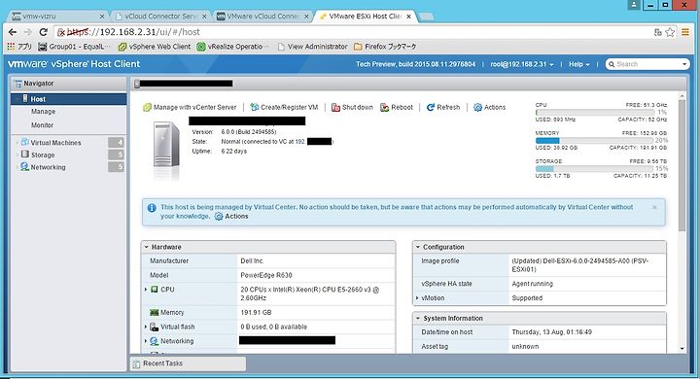Expand the vMotion configuration row

point(417,297)
